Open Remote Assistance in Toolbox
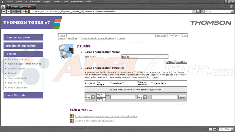The image size is (235, 132). pyautogui.click(x=18, y=59)
